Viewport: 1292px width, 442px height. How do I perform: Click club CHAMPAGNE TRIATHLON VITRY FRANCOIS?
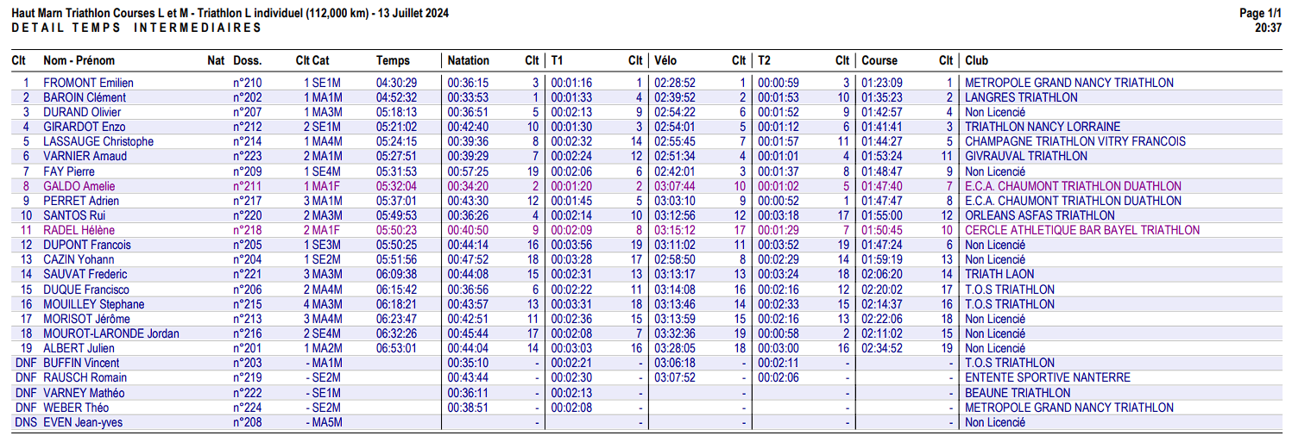[1074, 141]
